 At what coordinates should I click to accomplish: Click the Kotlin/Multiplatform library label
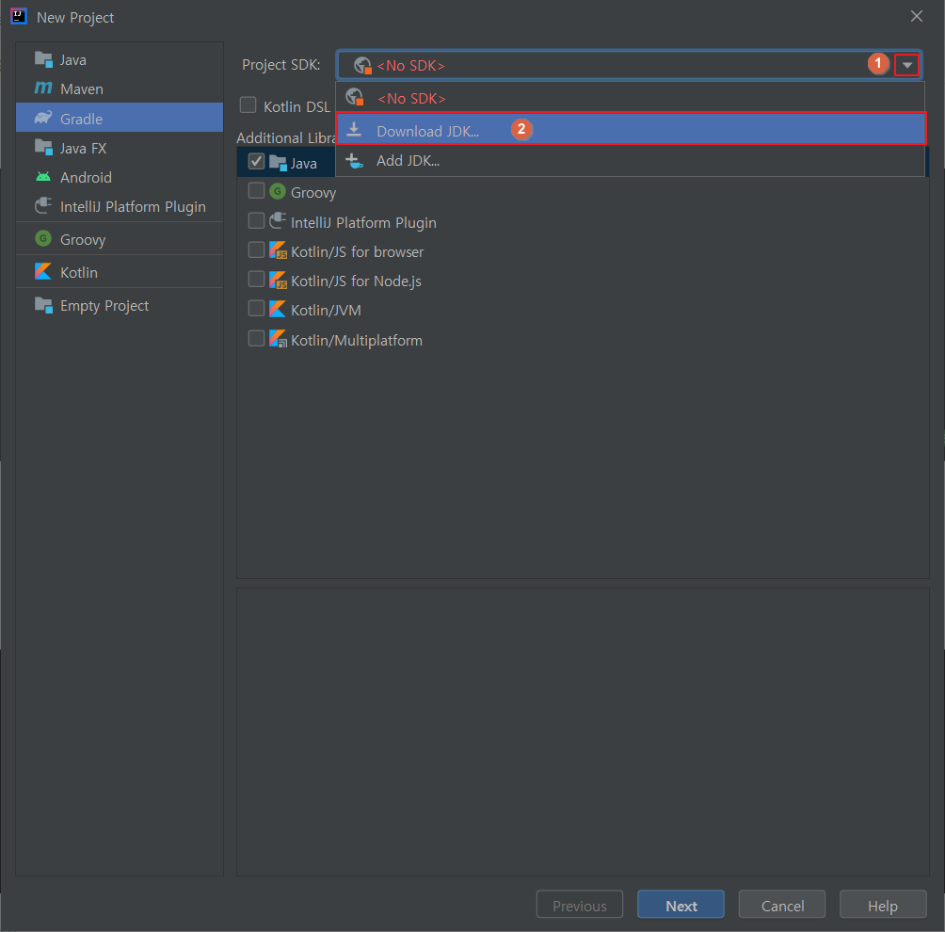click(357, 341)
